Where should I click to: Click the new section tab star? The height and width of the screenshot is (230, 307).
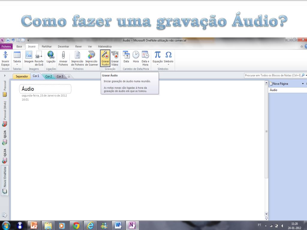69,76
